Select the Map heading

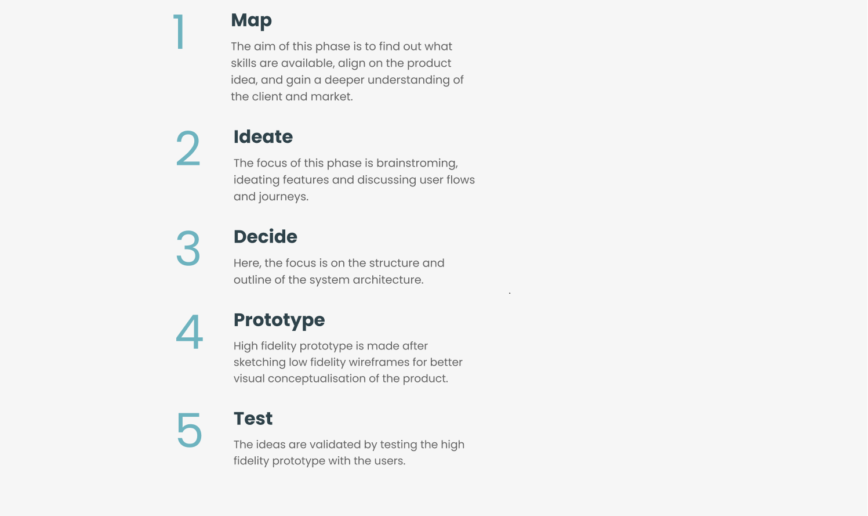251,20
